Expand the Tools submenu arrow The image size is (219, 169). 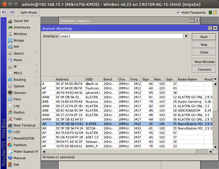click(x=37, y=119)
